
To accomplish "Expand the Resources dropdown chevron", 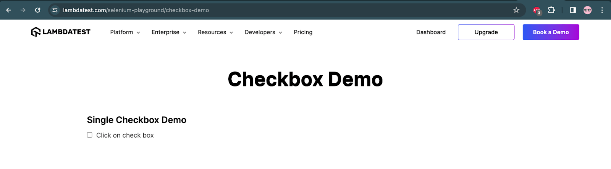I will pos(231,33).
